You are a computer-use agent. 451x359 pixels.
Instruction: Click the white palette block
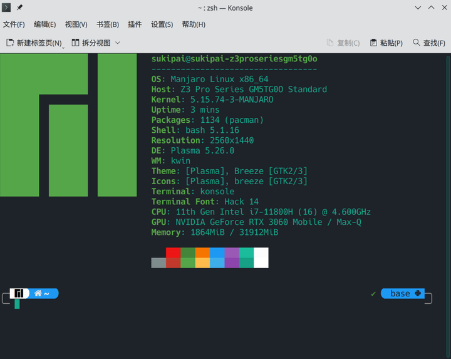[261, 258]
